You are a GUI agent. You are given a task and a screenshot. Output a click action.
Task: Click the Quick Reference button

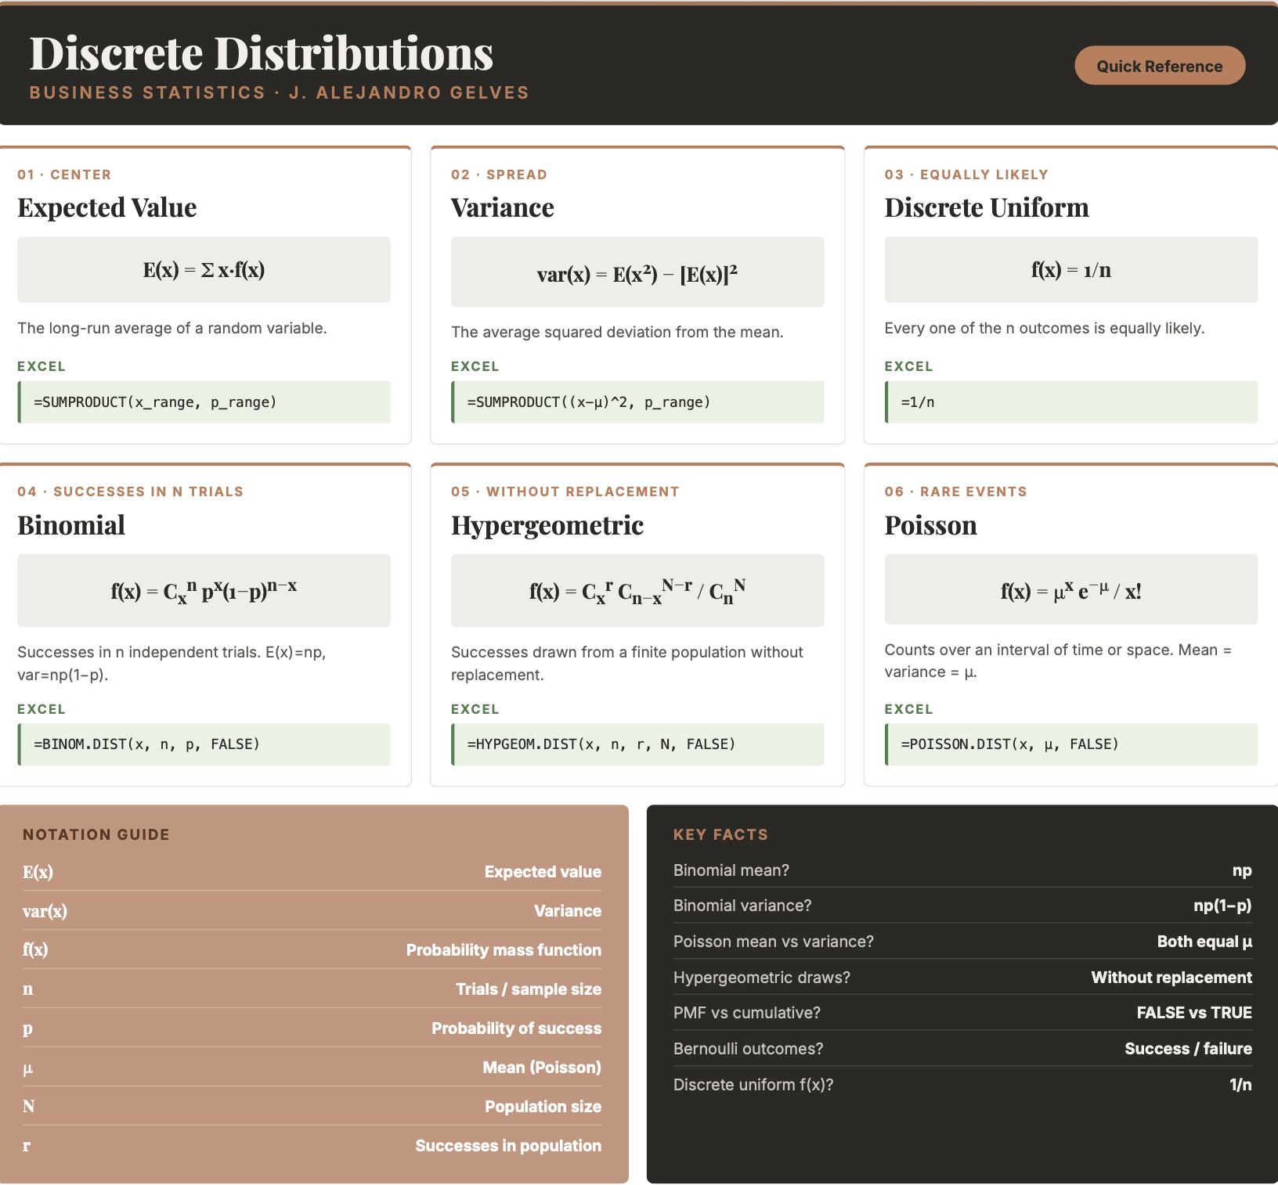1160,66
